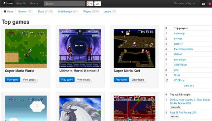Open player OCFRudy's profile

point(179,80)
